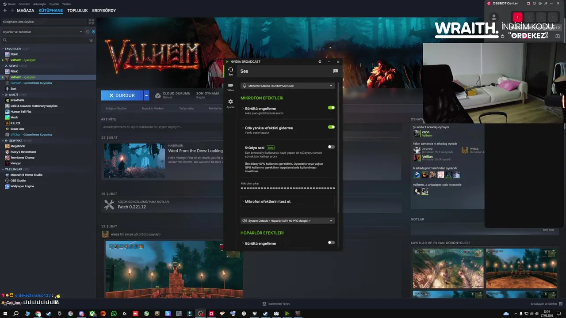Open Arkadaşlar ve Sohbet

coord(546,304)
